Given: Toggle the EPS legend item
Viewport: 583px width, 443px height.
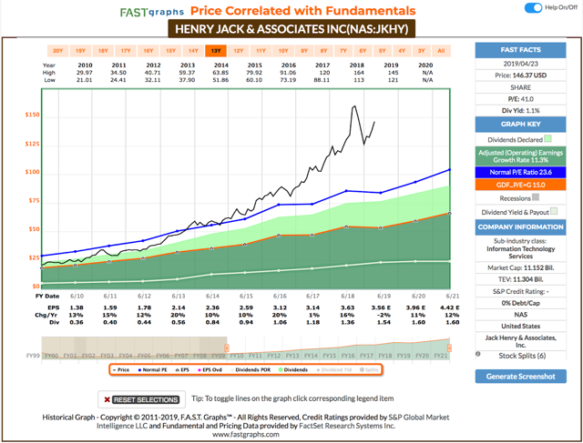Looking at the screenshot, I should [182, 370].
